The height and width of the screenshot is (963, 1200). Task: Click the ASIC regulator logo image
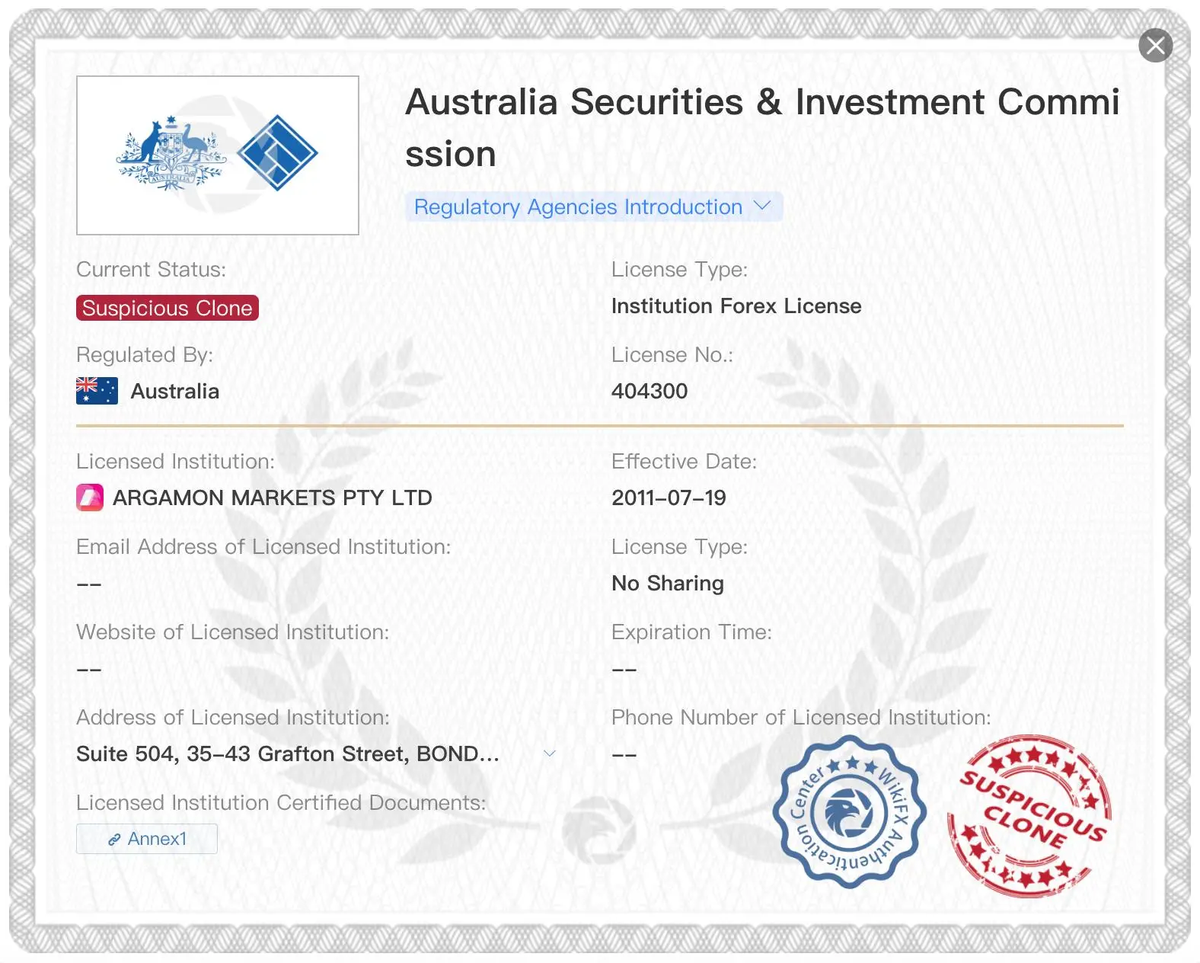coord(218,155)
